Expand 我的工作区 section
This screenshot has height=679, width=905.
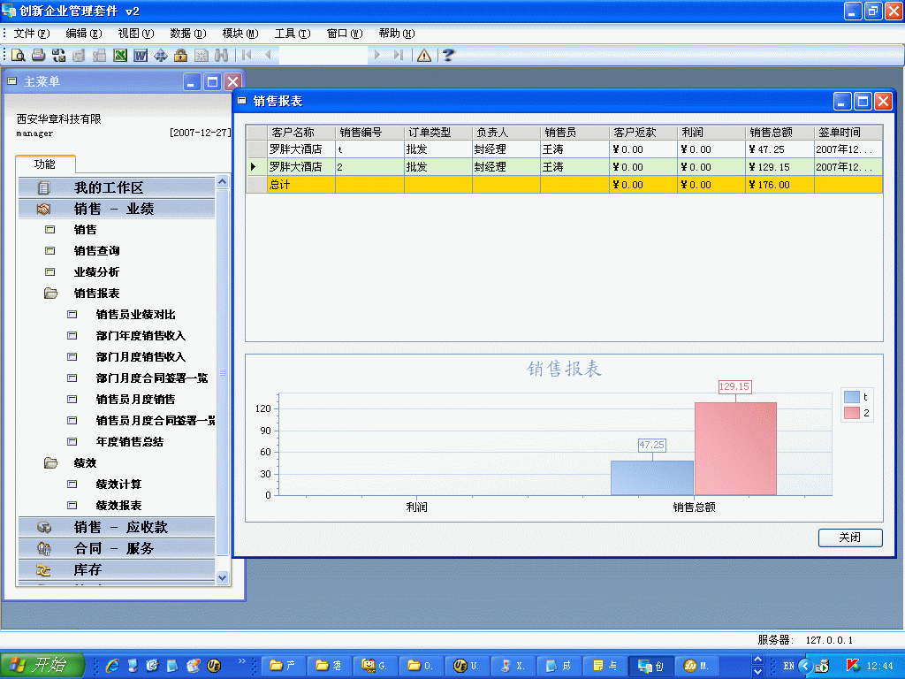tap(117, 187)
